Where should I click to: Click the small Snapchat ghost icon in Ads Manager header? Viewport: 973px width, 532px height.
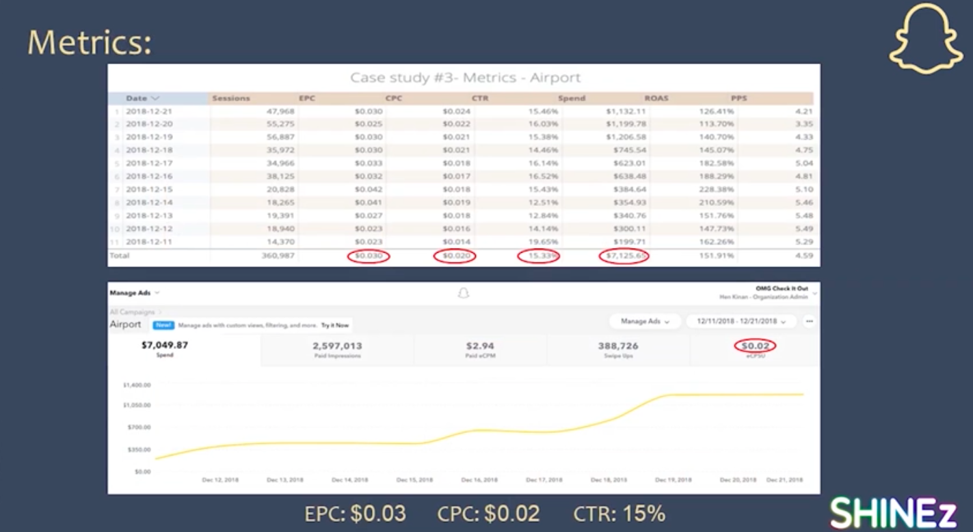click(x=463, y=294)
